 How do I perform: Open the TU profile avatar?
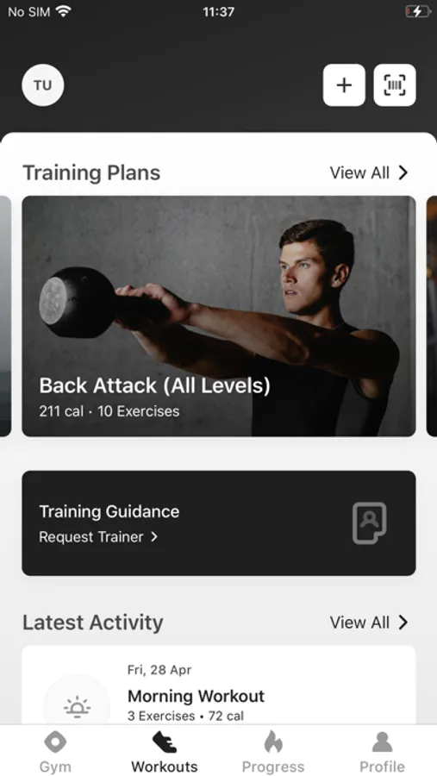click(42, 85)
